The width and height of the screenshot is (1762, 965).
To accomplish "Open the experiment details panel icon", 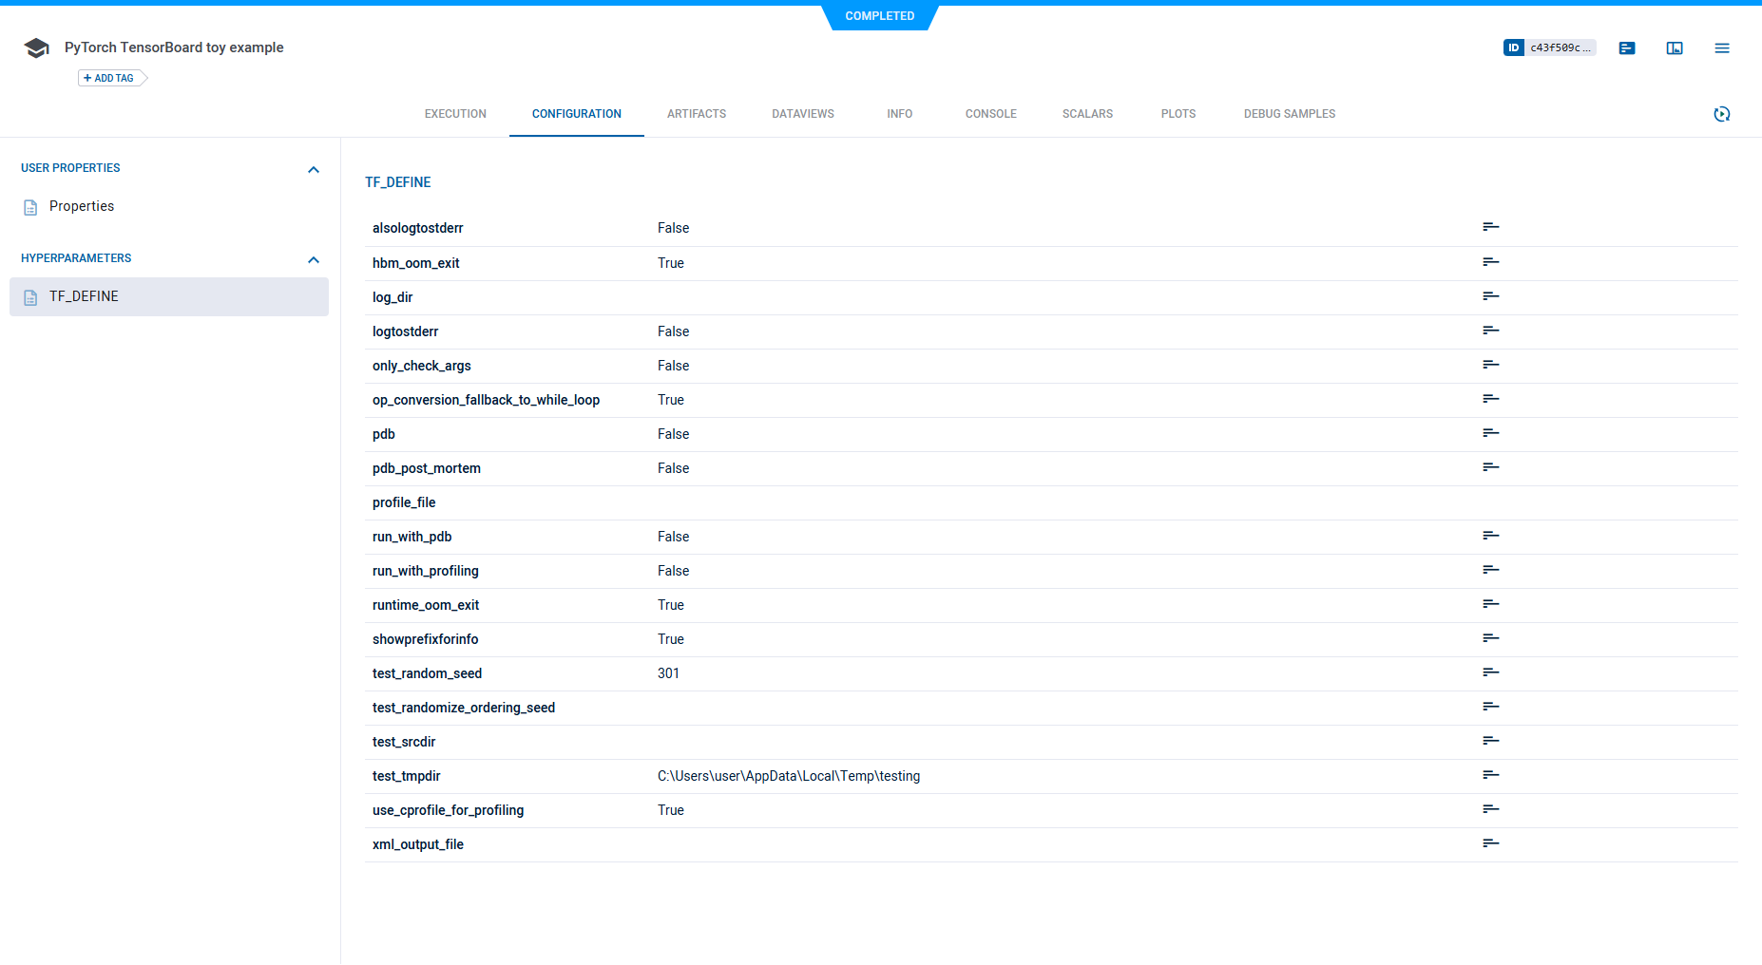I will pyautogui.click(x=1626, y=48).
